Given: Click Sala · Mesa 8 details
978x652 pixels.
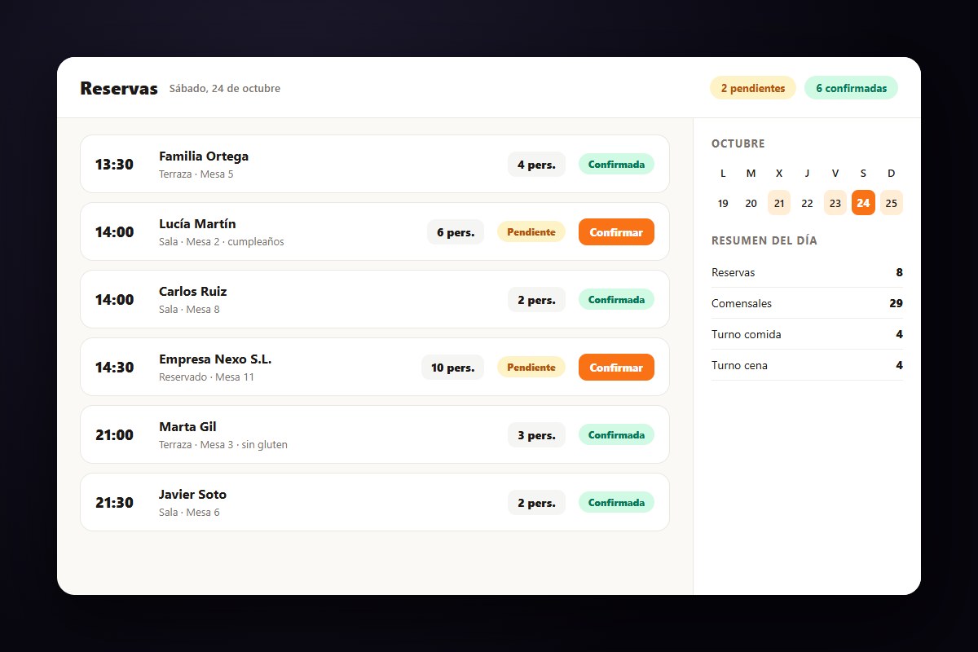Looking at the screenshot, I should pyautogui.click(x=189, y=310).
